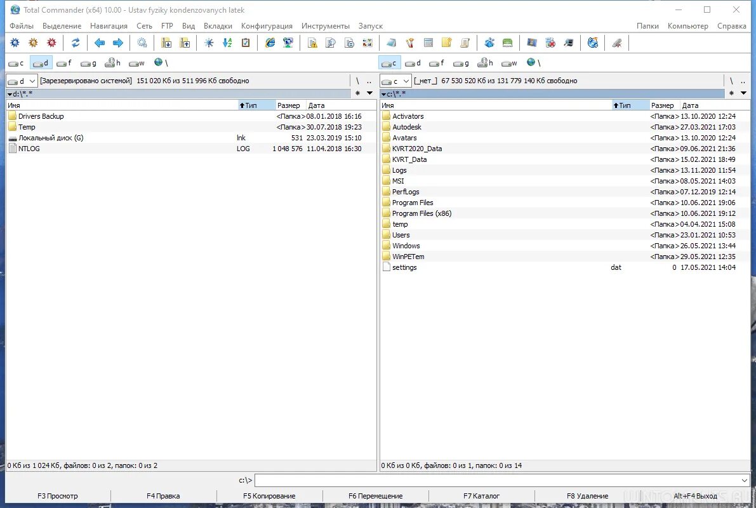Open the Справка menu
The width and height of the screenshot is (756, 508).
coord(731,26)
